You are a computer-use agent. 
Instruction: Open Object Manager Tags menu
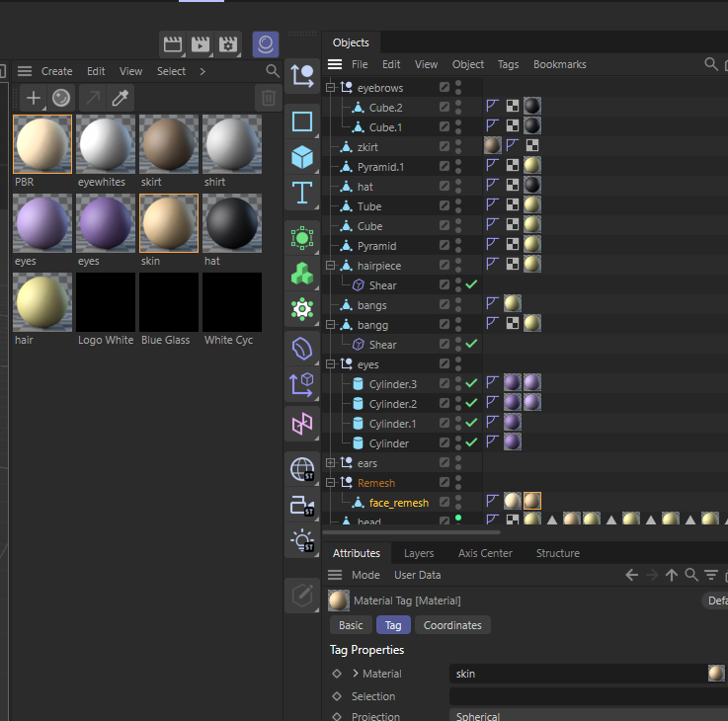(x=508, y=64)
